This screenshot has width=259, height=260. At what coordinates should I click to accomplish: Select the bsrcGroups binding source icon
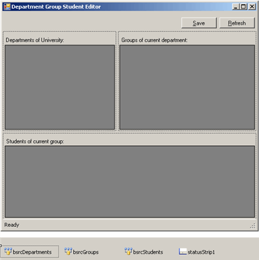[68, 252]
